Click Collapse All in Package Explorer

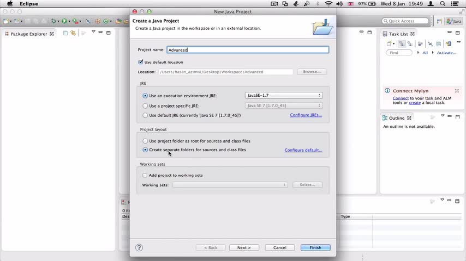pyautogui.click(x=65, y=33)
